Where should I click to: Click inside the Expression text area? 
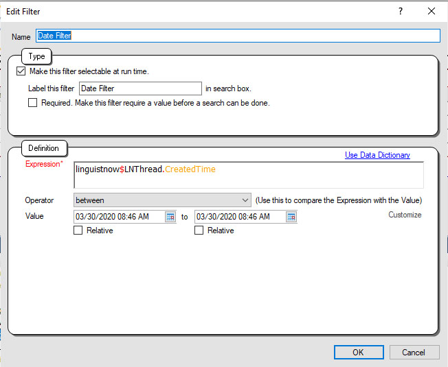[x=248, y=174]
